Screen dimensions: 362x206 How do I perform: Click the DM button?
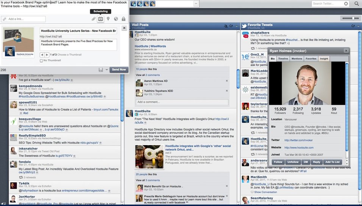[306, 162]
